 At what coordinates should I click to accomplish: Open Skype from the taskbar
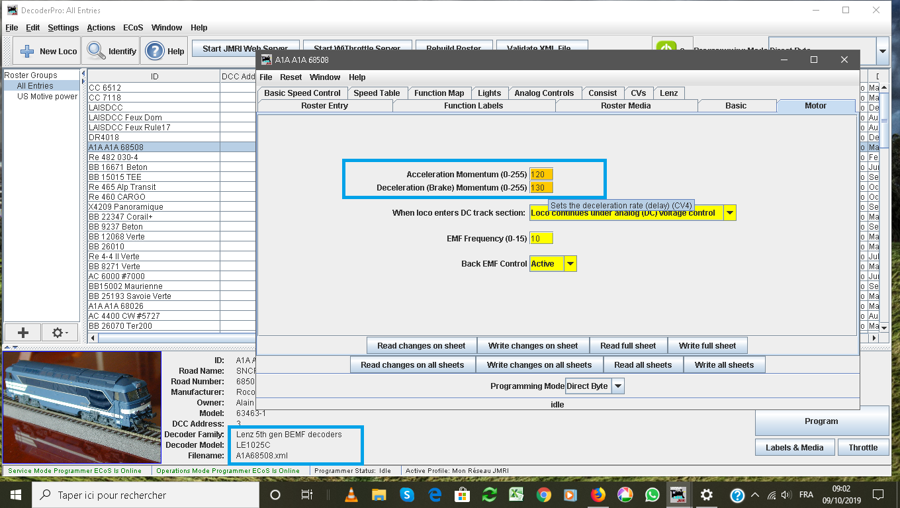(x=406, y=495)
